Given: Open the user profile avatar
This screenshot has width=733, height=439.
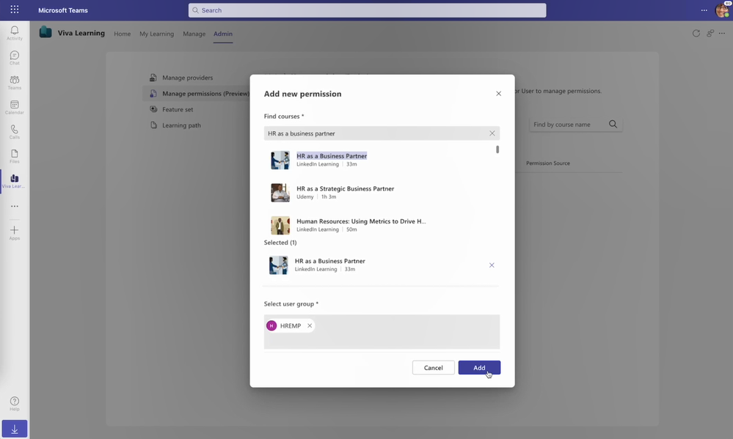Looking at the screenshot, I should tap(722, 10).
